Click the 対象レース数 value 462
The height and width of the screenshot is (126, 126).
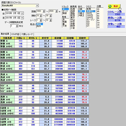[x=116, y=27]
